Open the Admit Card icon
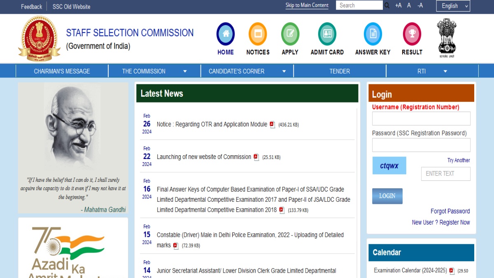This screenshot has height=278, width=494. pos(327,34)
